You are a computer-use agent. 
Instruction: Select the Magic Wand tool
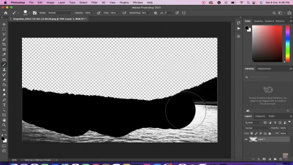(x=4, y=39)
